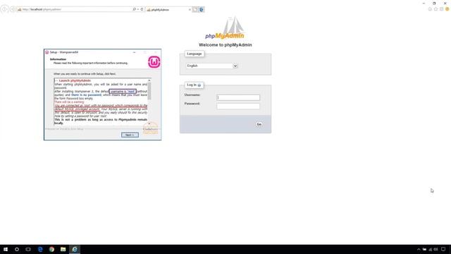Screen dimensions: 451x254
Task: Open the browser Home icon
Action: tap(430, 9)
